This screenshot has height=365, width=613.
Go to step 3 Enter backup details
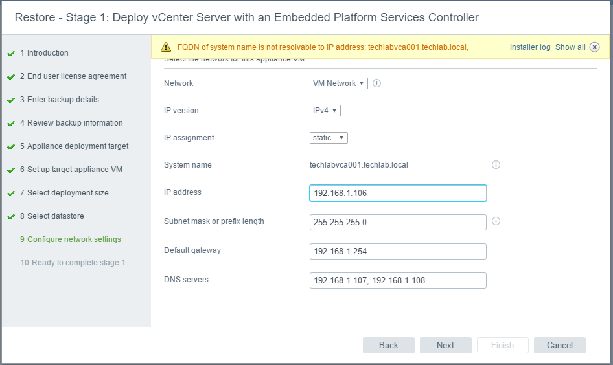coord(60,100)
